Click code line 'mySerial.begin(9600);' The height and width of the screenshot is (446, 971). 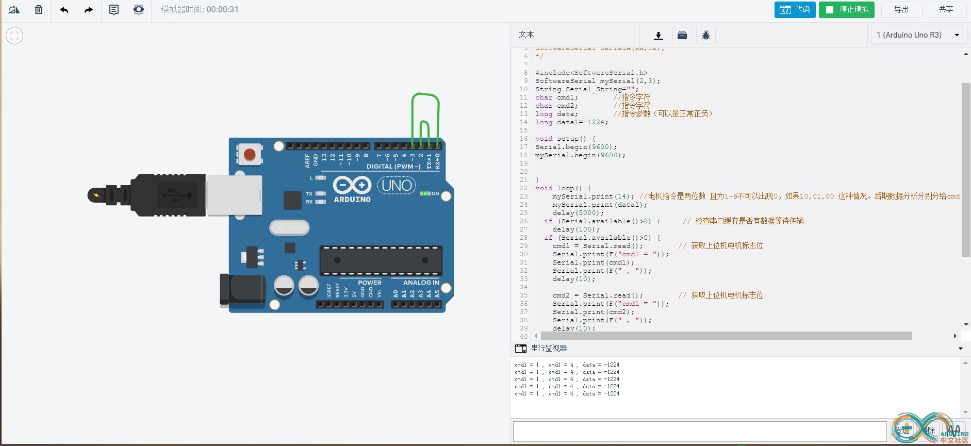(x=580, y=155)
